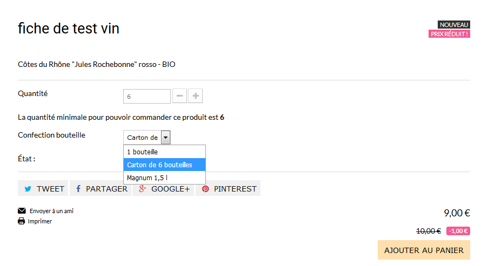Click the quantity input field
The height and width of the screenshot is (266, 488).
tap(147, 97)
